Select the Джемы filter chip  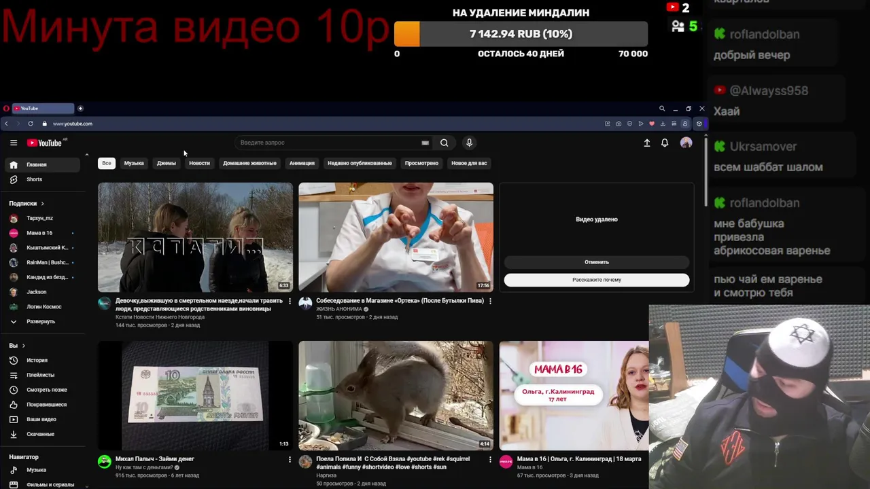point(167,163)
